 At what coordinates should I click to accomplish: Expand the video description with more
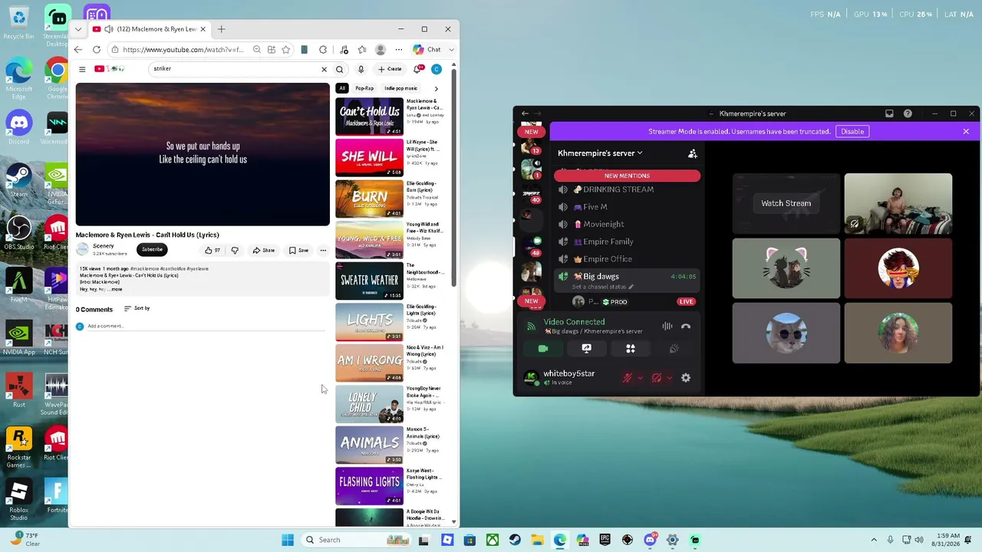(x=117, y=290)
